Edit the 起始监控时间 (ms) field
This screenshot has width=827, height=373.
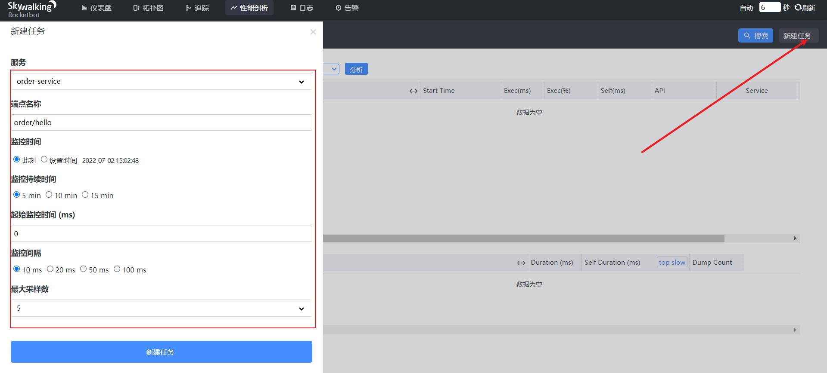[162, 234]
